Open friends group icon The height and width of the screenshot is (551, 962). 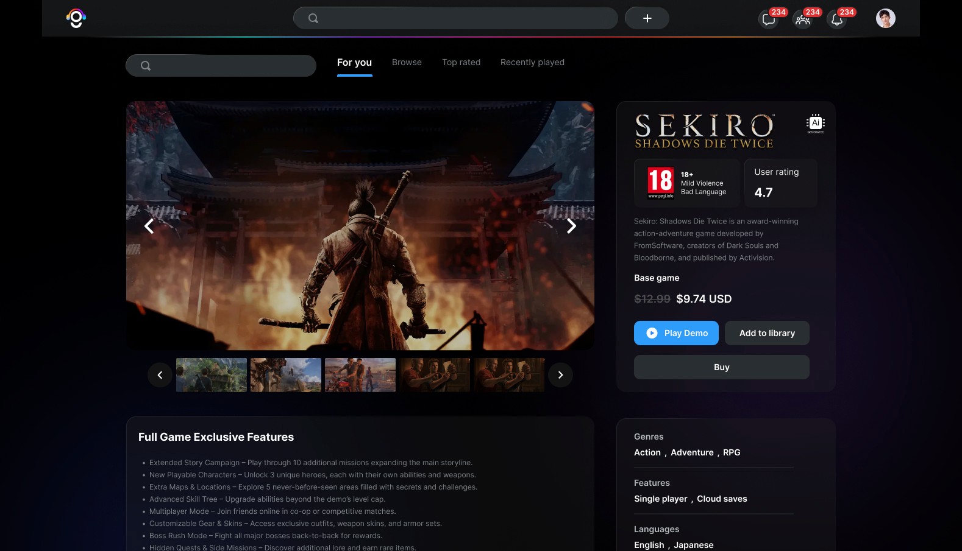(x=803, y=19)
